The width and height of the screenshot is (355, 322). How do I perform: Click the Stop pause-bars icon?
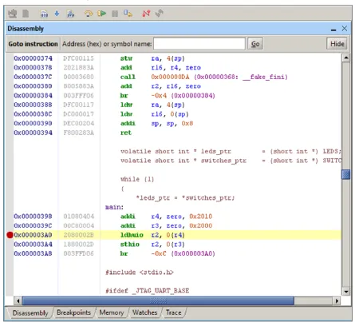115,14
